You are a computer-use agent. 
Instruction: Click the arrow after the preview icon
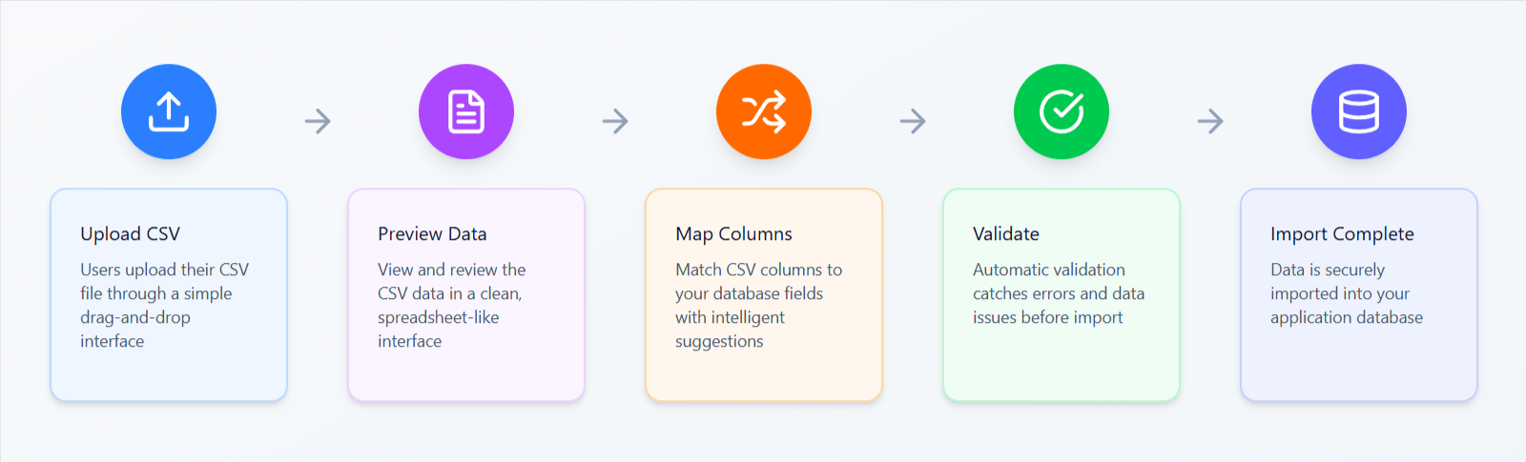tap(615, 121)
